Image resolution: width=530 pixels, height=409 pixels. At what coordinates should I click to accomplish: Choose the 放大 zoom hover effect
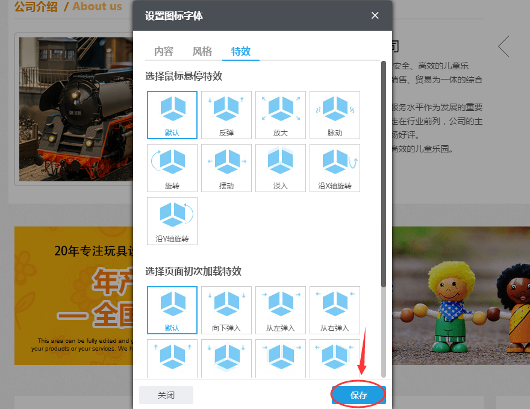(x=281, y=115)
